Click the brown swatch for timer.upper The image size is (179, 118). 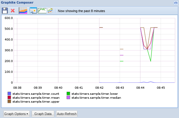9,101
